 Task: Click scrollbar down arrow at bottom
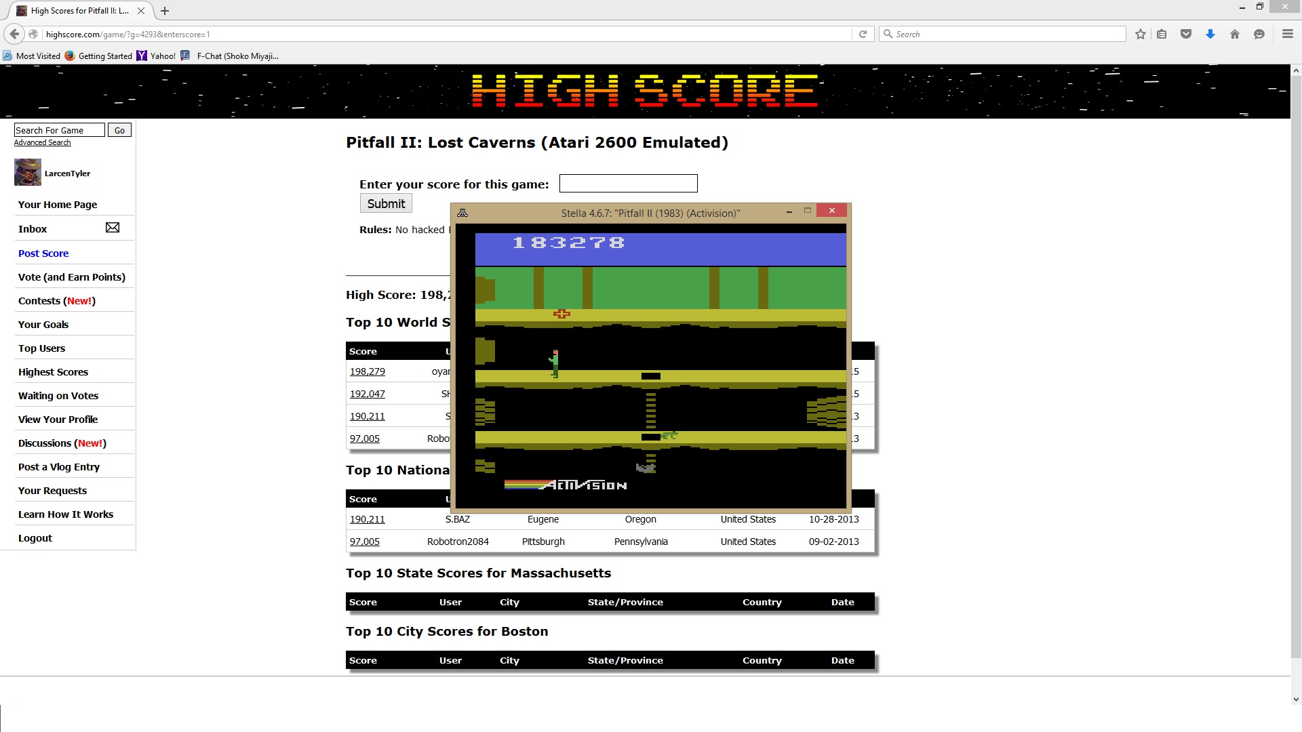tap(1296, 699)
